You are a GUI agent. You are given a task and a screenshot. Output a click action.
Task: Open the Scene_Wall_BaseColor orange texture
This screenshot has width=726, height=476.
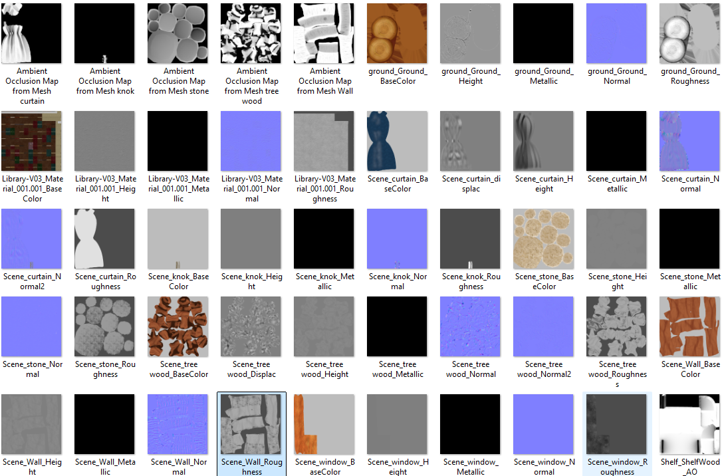(689, 326)
